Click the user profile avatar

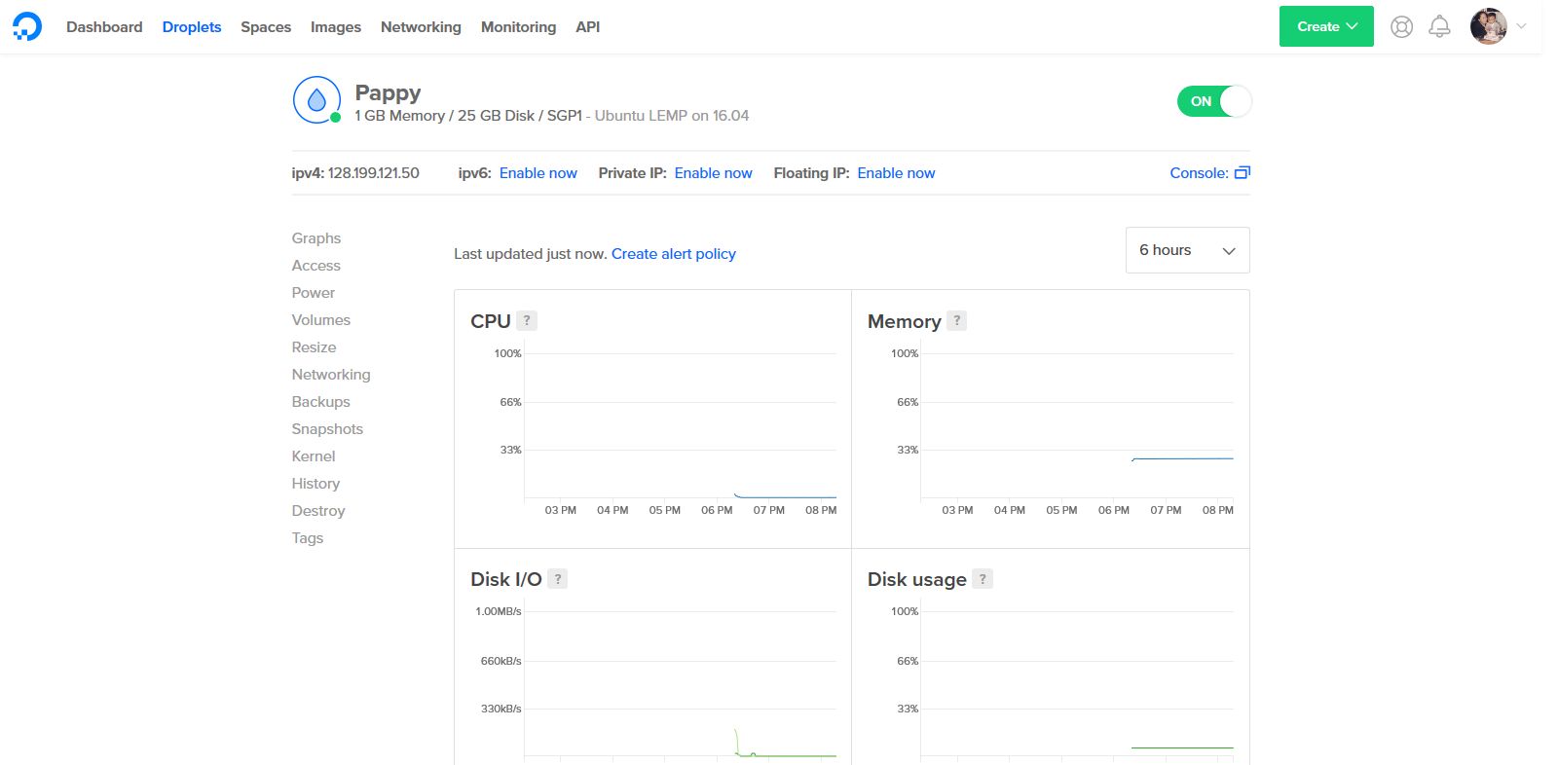pos(1488,26)
